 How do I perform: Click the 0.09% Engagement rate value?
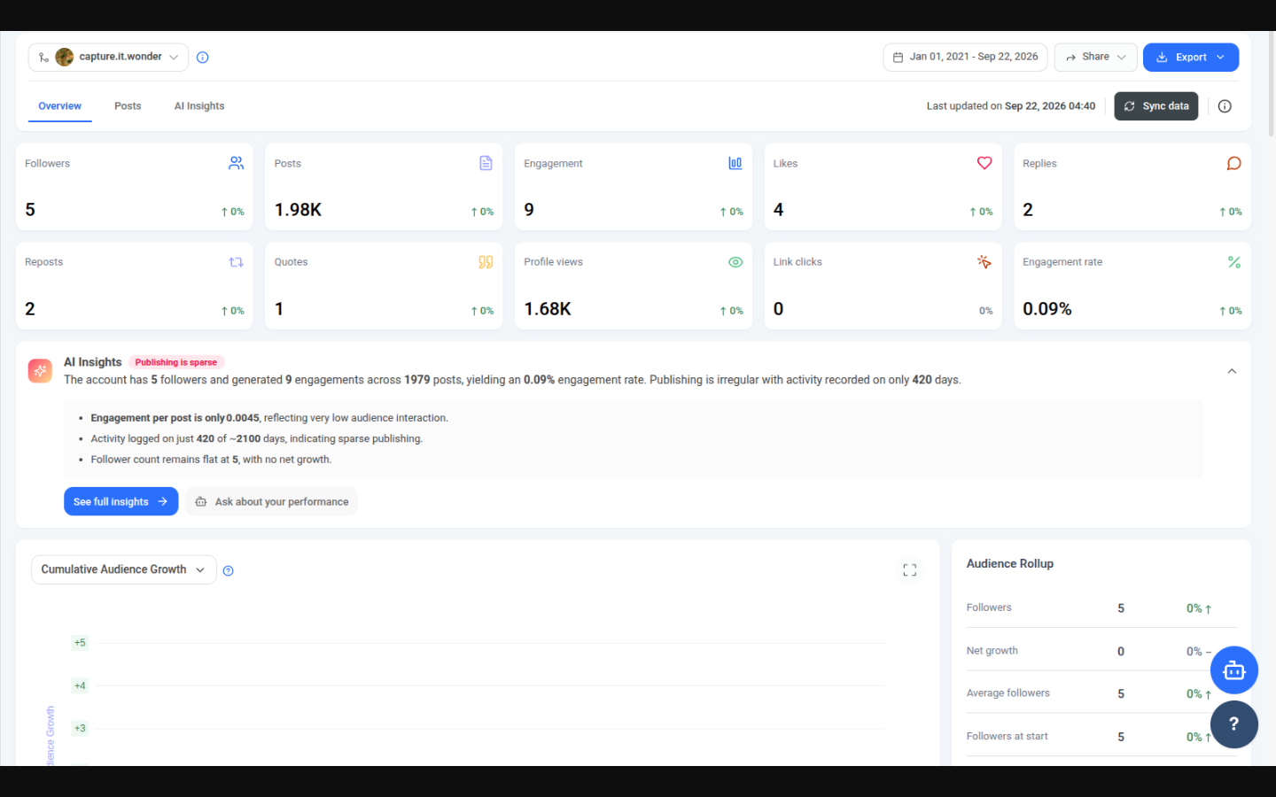pos(1046,309)
